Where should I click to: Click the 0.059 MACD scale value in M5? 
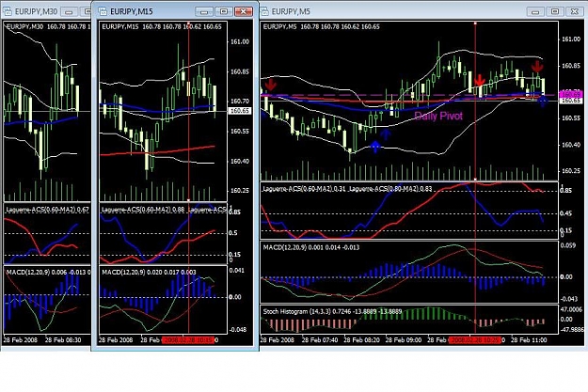pos(568,245)
